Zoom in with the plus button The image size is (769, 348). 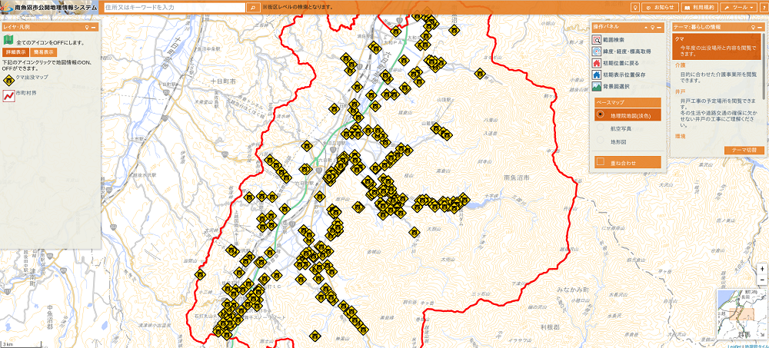click(761, 269)
